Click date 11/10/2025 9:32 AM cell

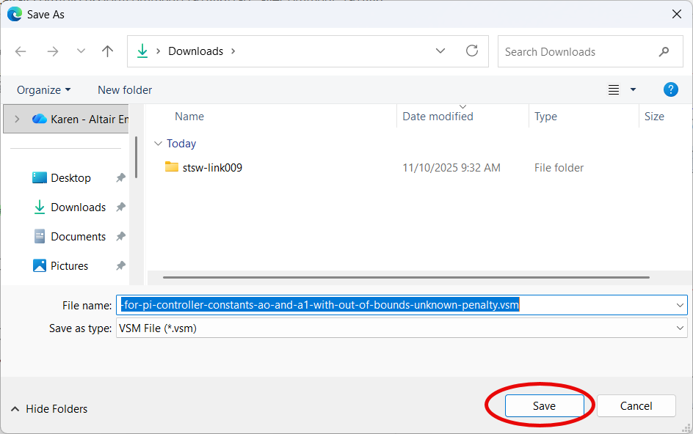pos(451,168)
